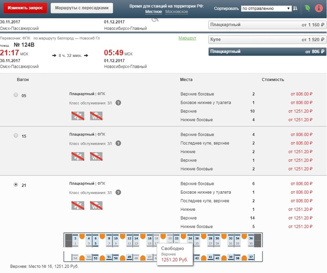Select wagon 15 radio button
This screenshot has width=327, height=273.
pyautogui.click(x=16, y=136)
